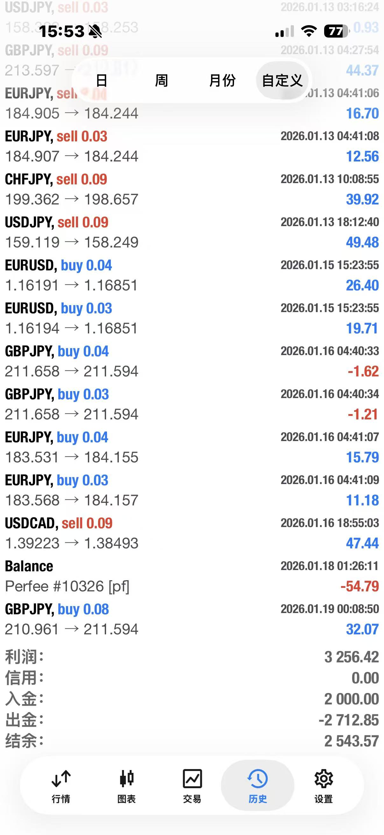Tap the 利润 profit total 3 256.42
This screenshot has height=835, width=384.
pos(351,657)
